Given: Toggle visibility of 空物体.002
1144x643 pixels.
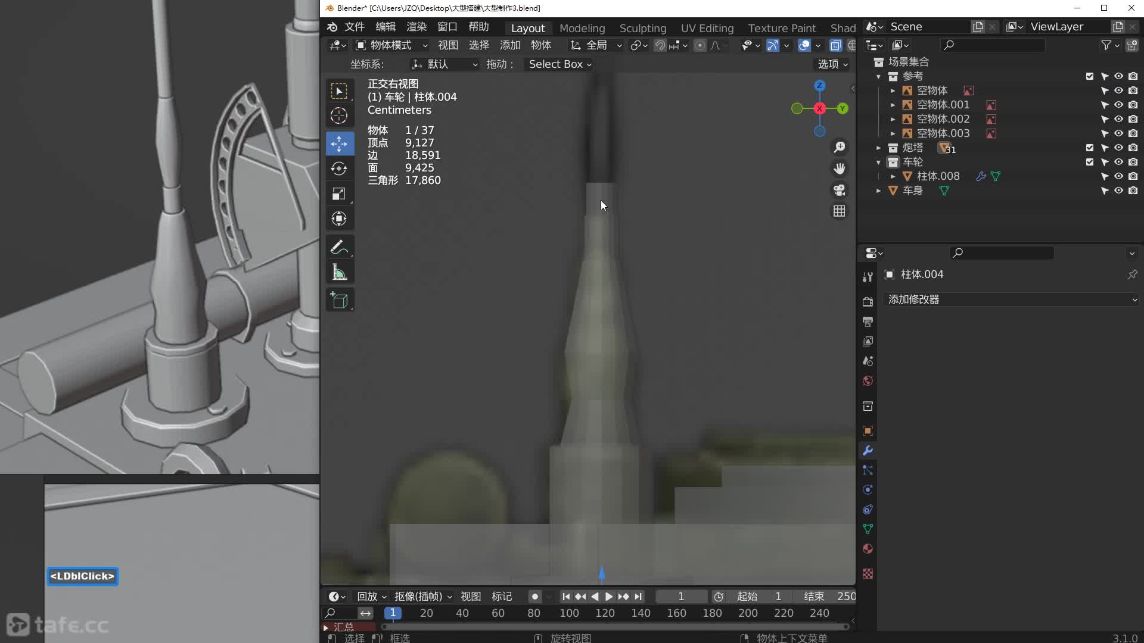Looking at the screenshot, I should [1118, 119].
